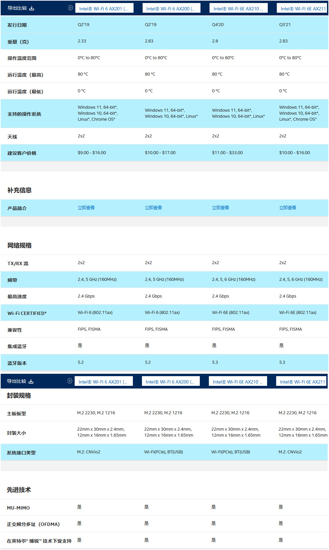This screenshot has width=329, height=550.
Task: Click the circled back arrow above 封装规格 heading
Action: 70,381
